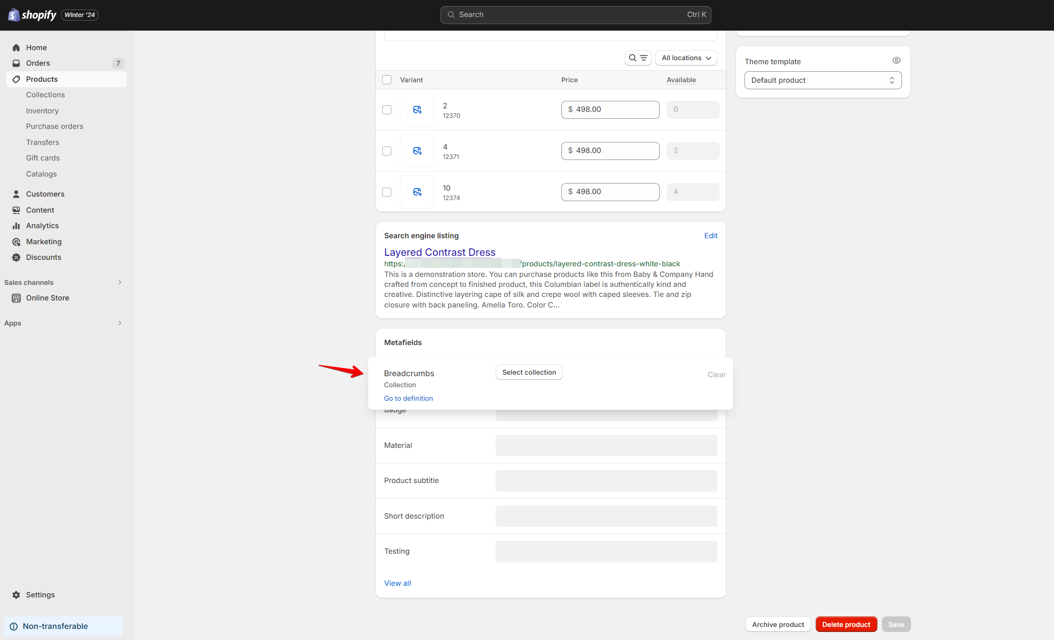Click the Available column header
The image size is (1054, 640).
click(x=681, y=80)
